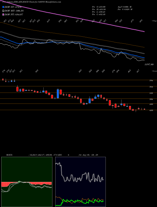Screen dimensions: 157x207
Task: Click the 489 price axis label
Action: [x=151, y=104]
